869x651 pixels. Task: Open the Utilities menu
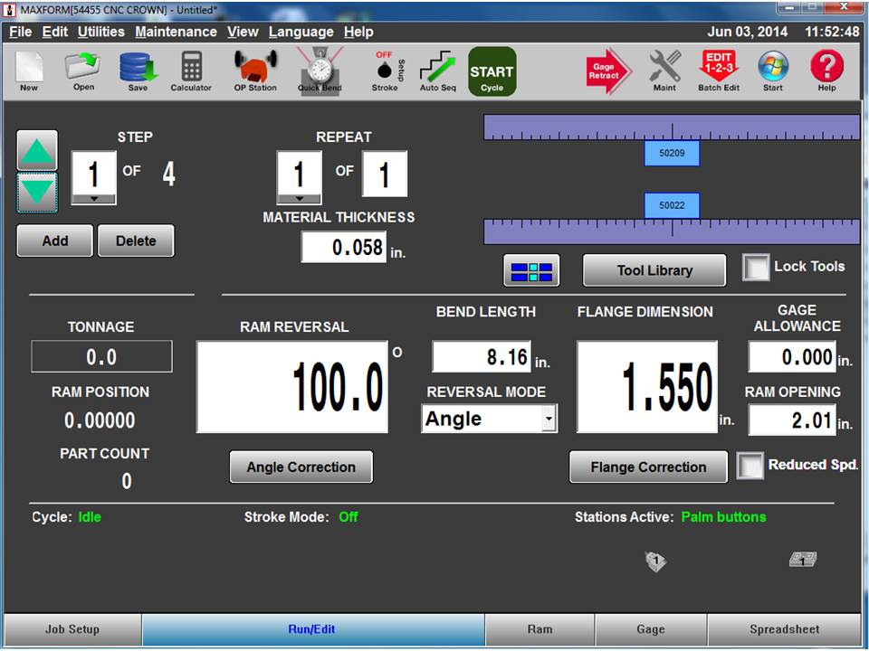pyautogui.click(x=100, y=33)
